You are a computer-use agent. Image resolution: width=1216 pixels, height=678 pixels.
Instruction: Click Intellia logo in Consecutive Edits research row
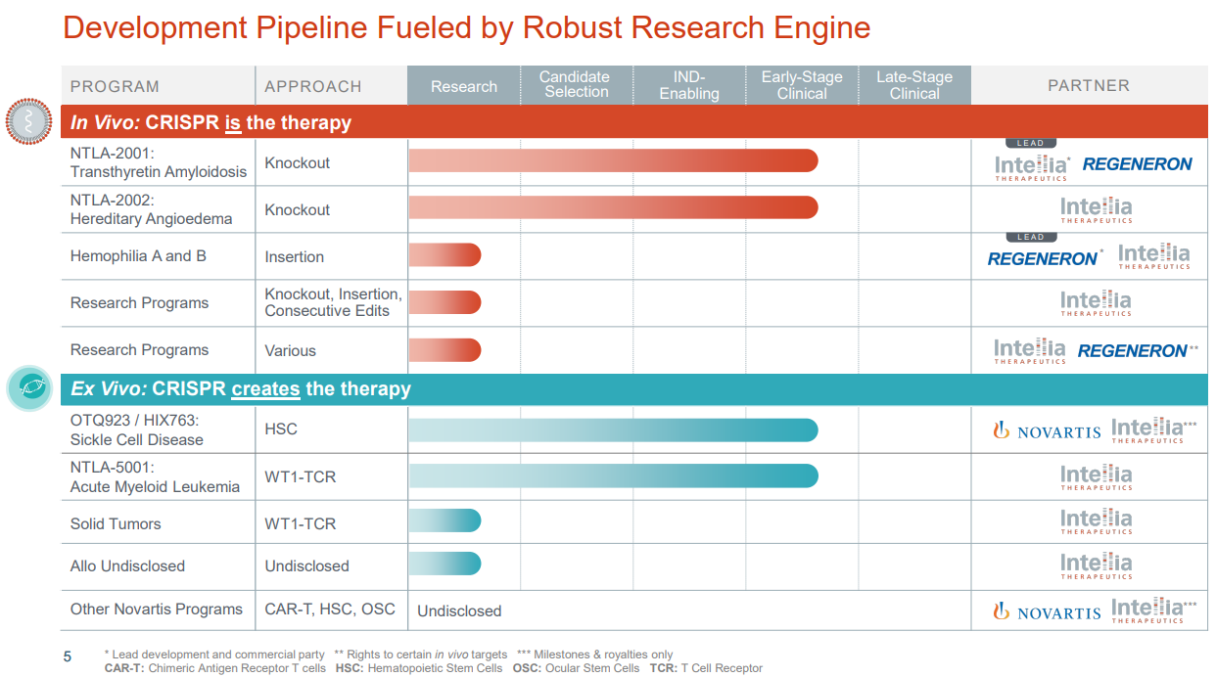(1096, 302)
